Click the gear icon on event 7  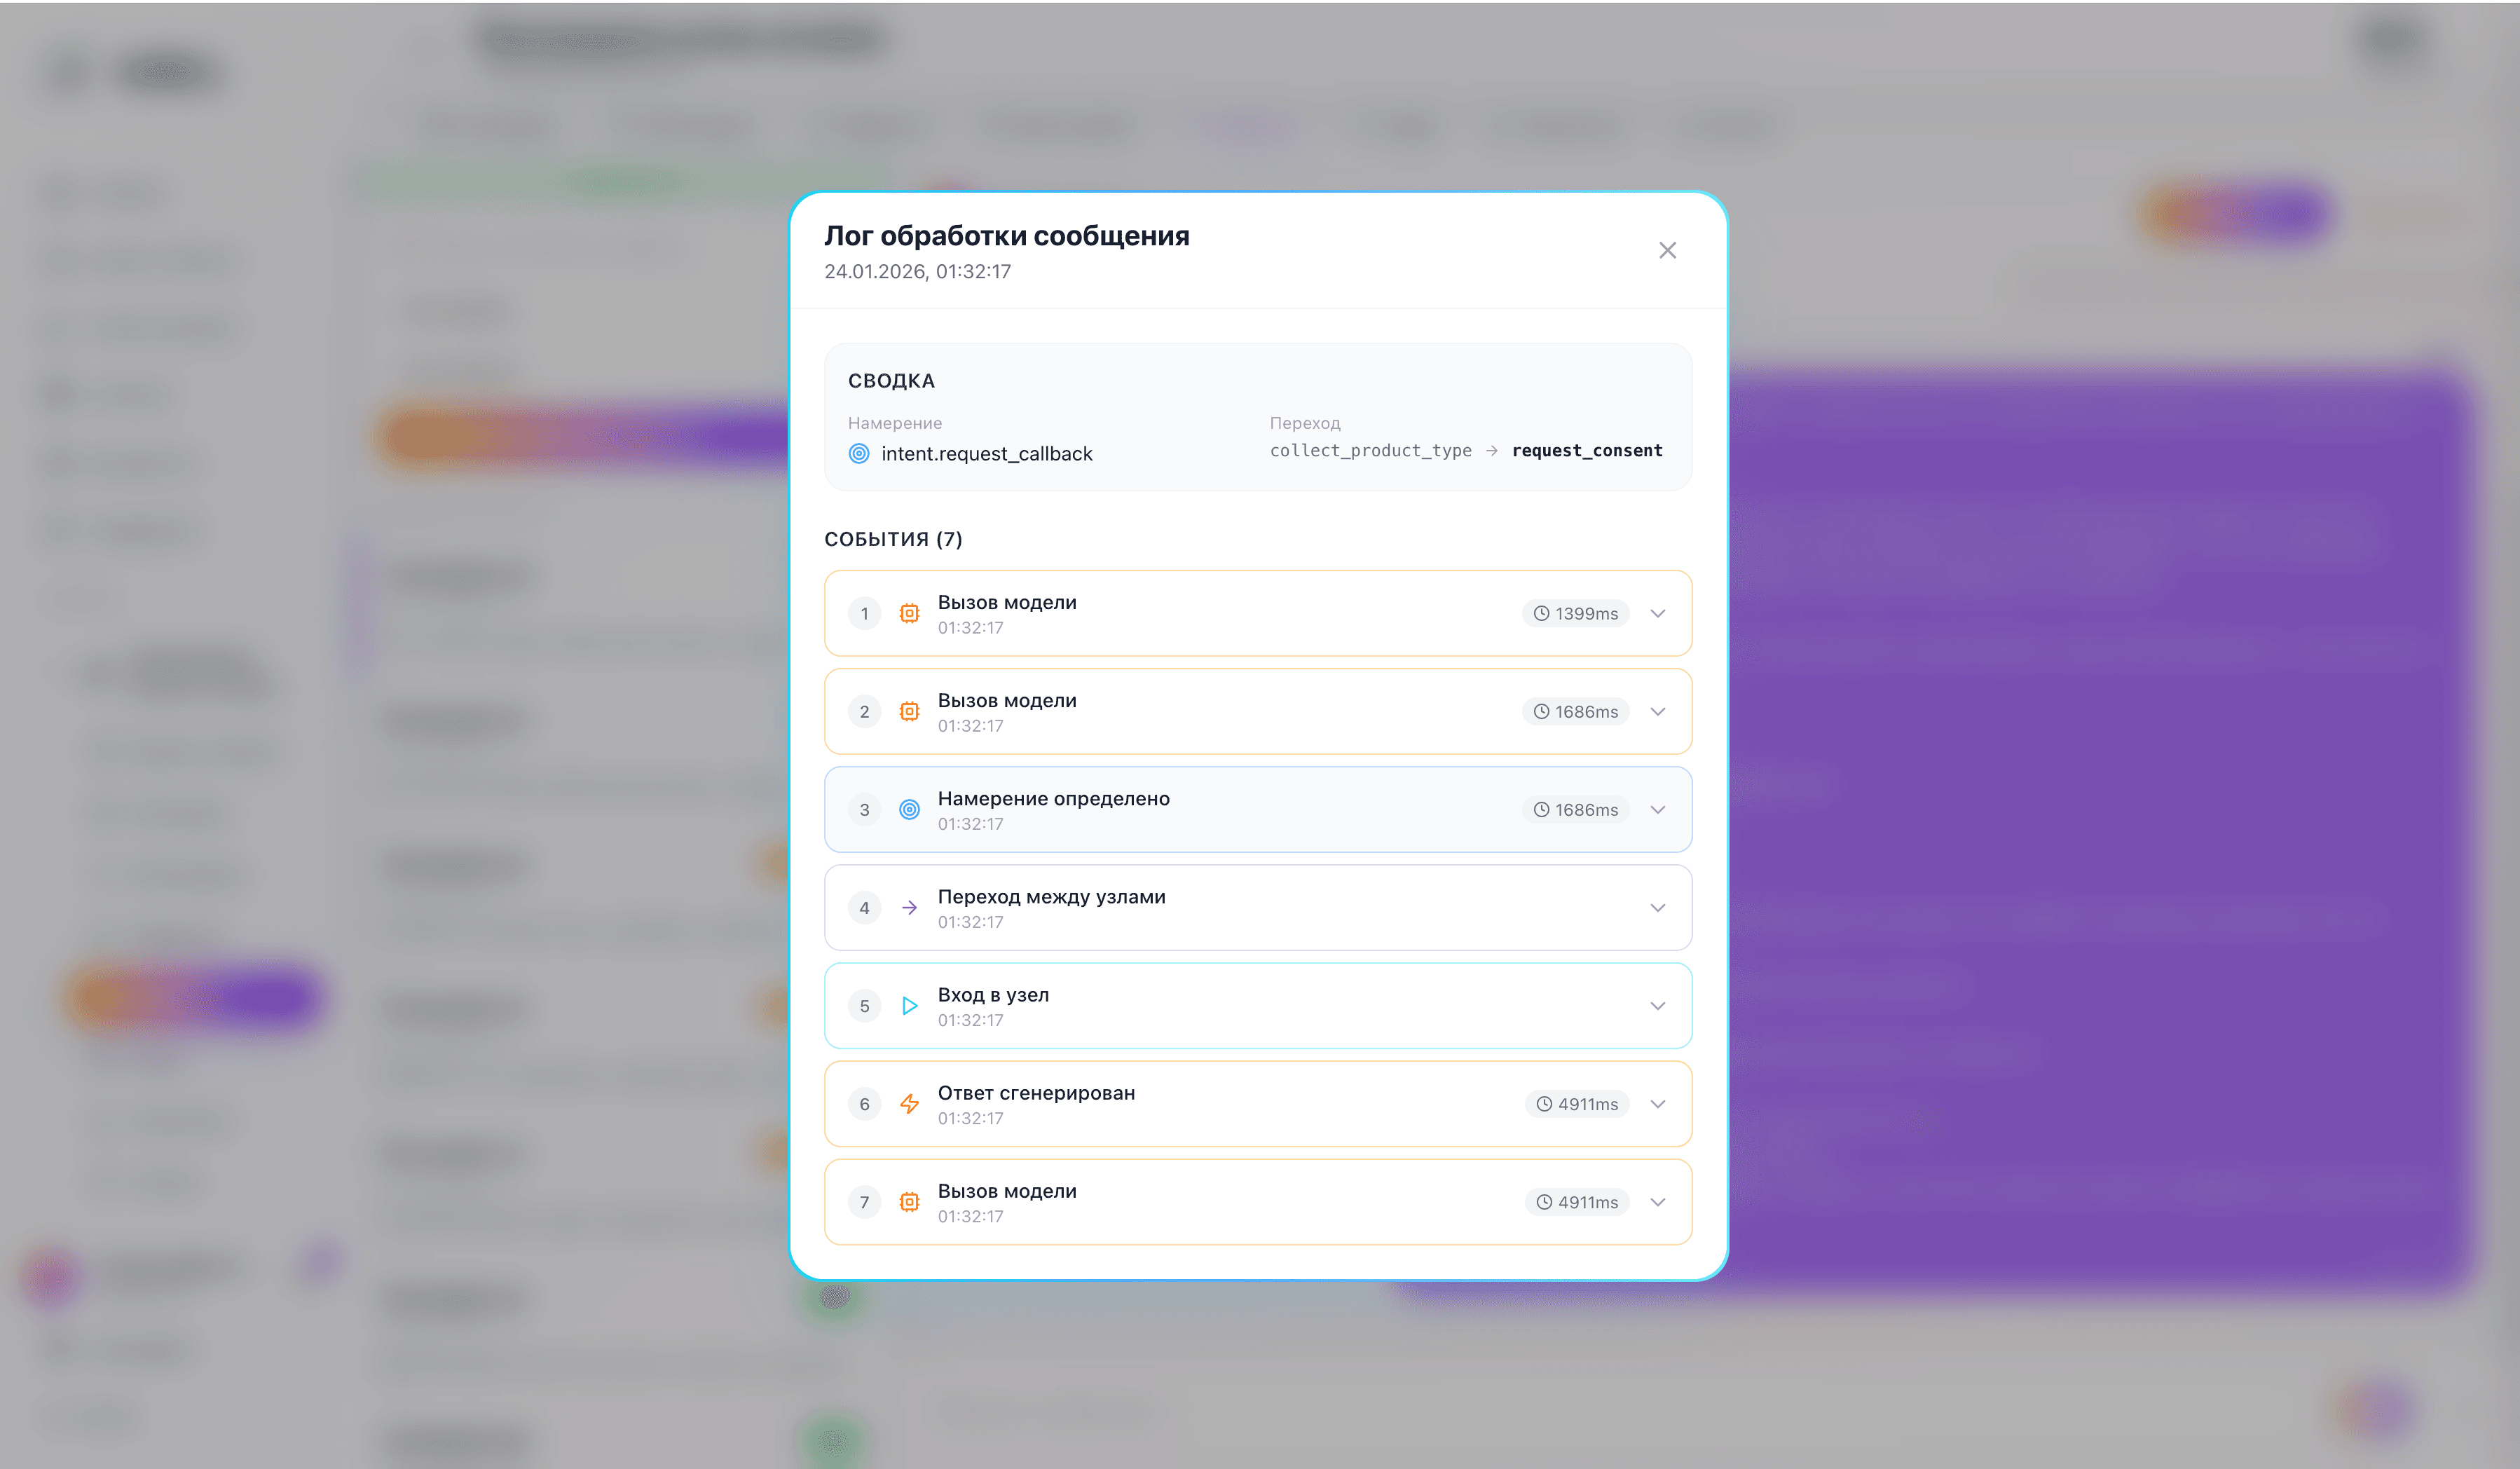coord(909,1202)
